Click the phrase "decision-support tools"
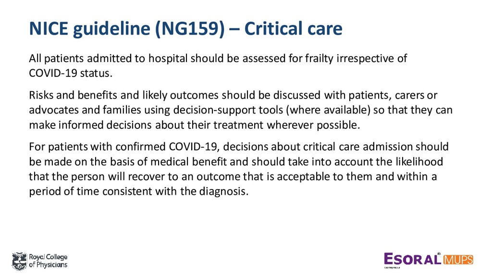The image size is (492, 277). tap(228, 110)
